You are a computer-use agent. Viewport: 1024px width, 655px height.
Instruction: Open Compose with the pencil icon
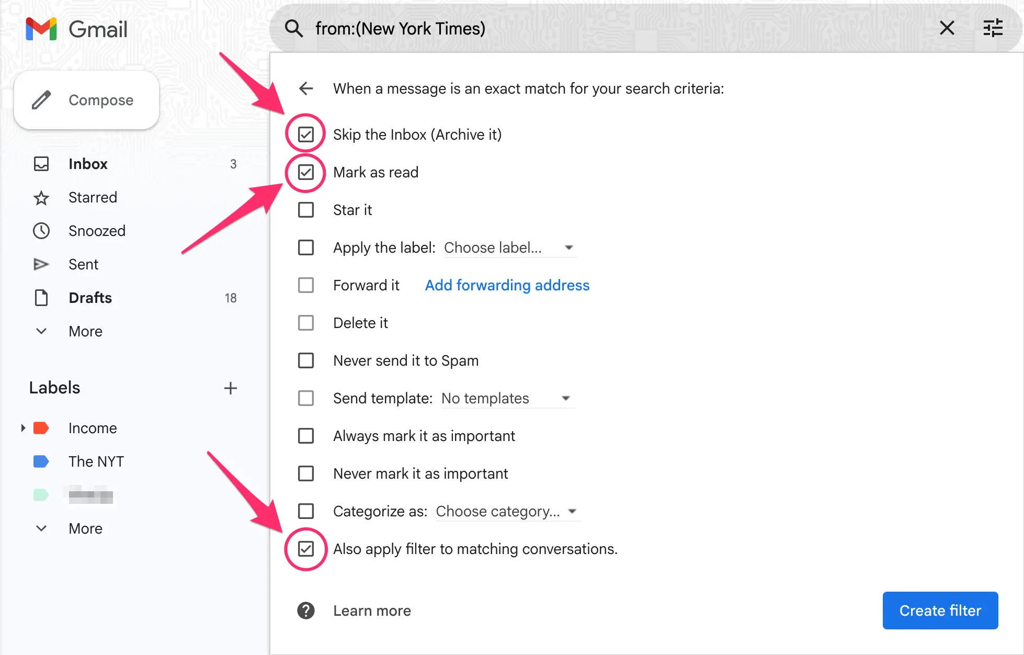[42, 99]
